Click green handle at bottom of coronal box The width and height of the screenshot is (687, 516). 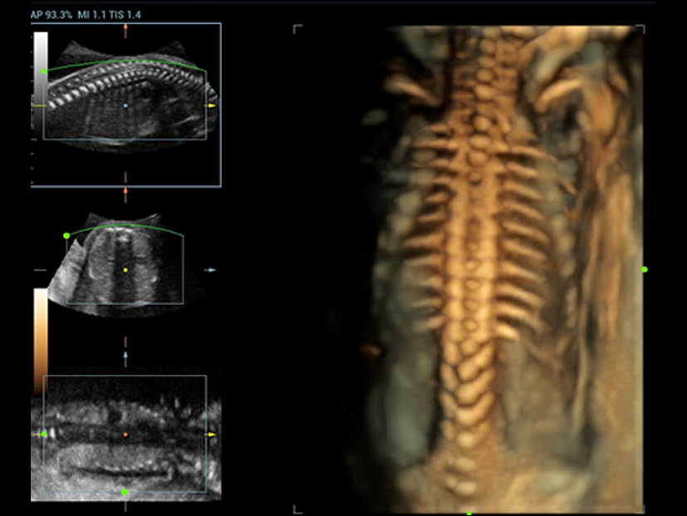(125, 493)
